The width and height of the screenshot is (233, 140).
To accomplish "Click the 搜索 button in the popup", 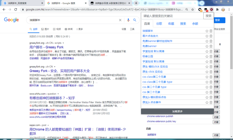I will (x=209, y=16).
